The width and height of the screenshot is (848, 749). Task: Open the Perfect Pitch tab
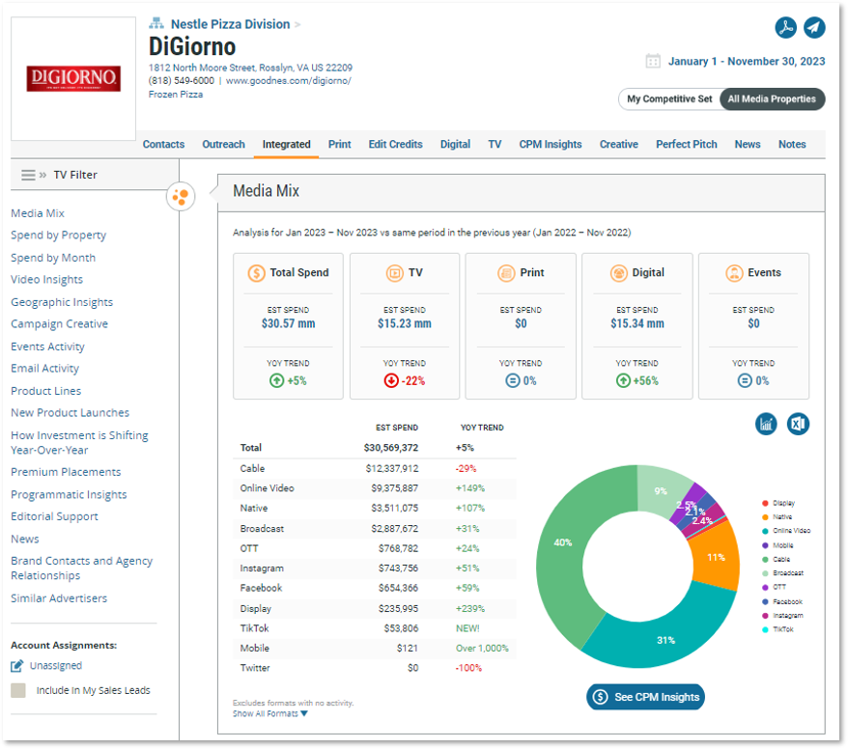[x=687, y=144]
